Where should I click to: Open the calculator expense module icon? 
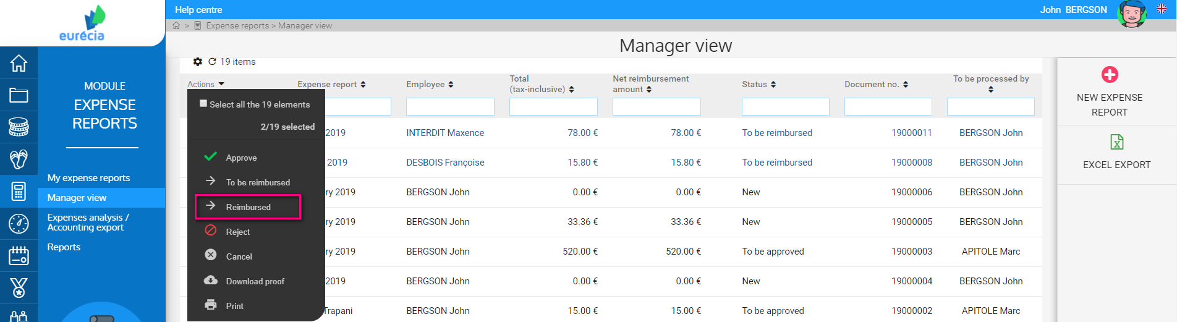click(x=19, y=192)
